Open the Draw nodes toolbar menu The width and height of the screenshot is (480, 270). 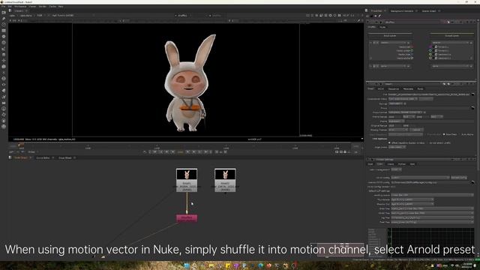tap(4, 19)
